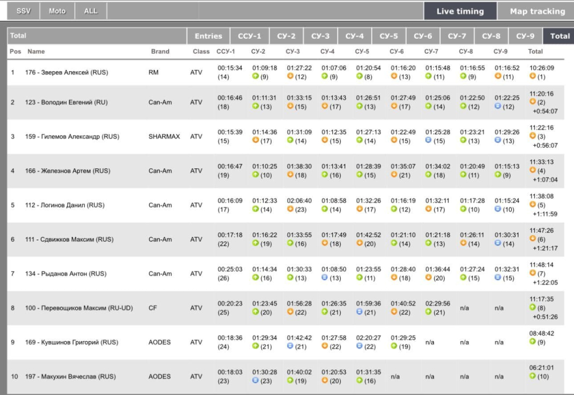Click green icon in Кувшинов's Total cell
The width and height of the screenshot is (574, 395).
(x=533, y=342)
